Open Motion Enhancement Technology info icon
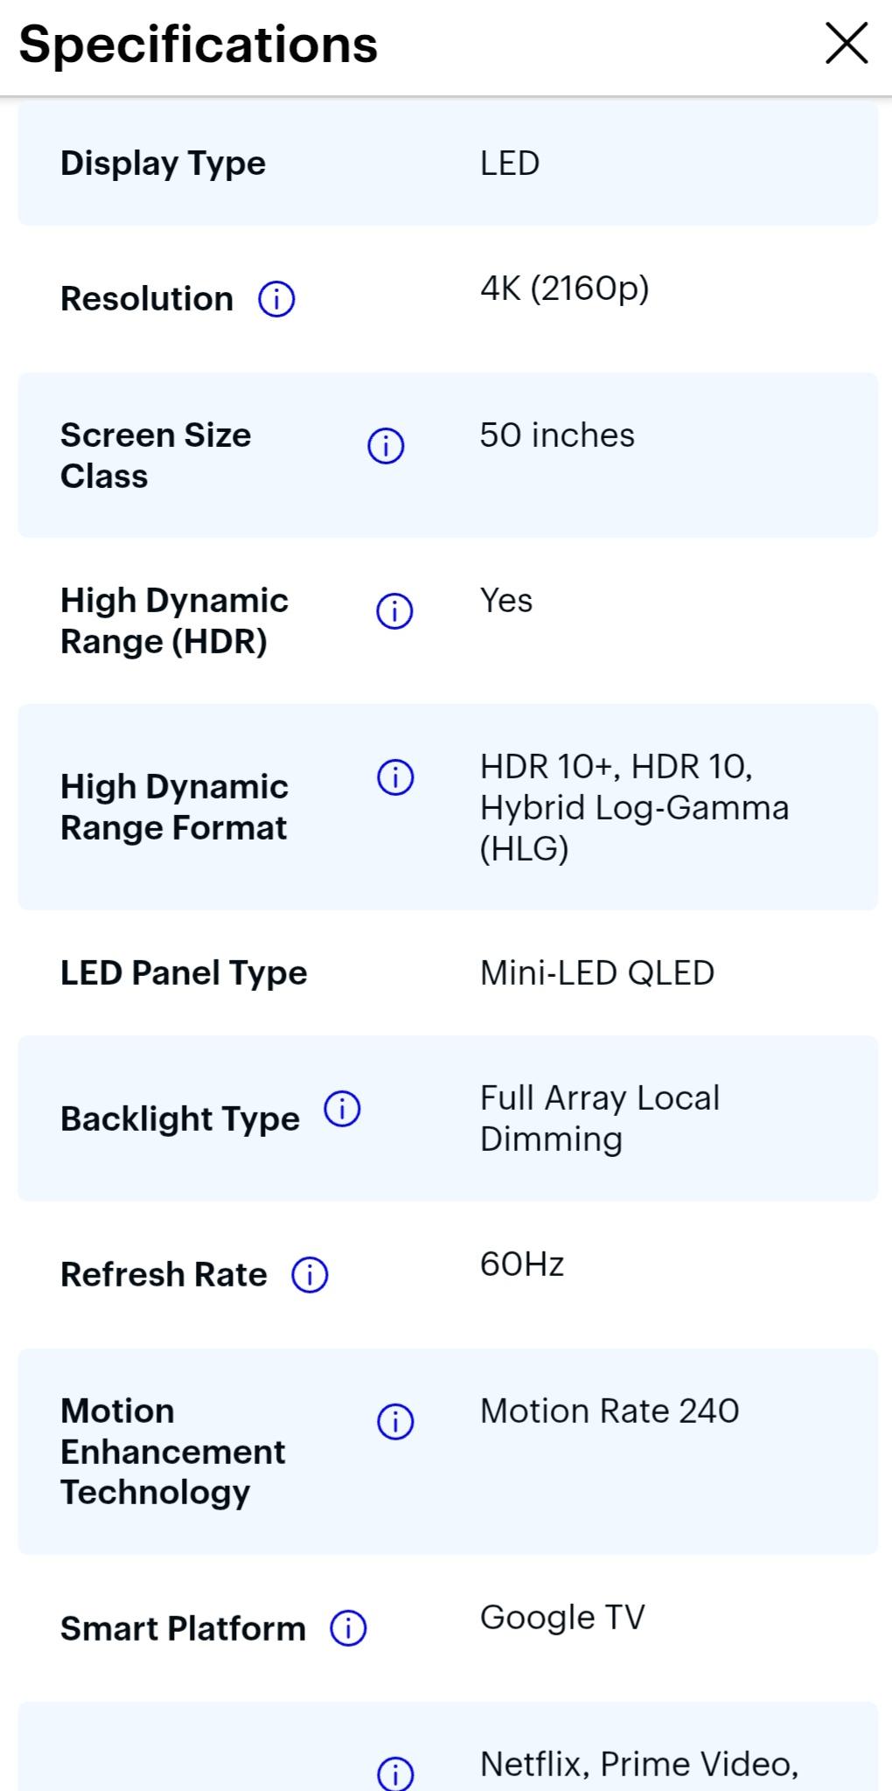892x1791 pixels. 395,1422
